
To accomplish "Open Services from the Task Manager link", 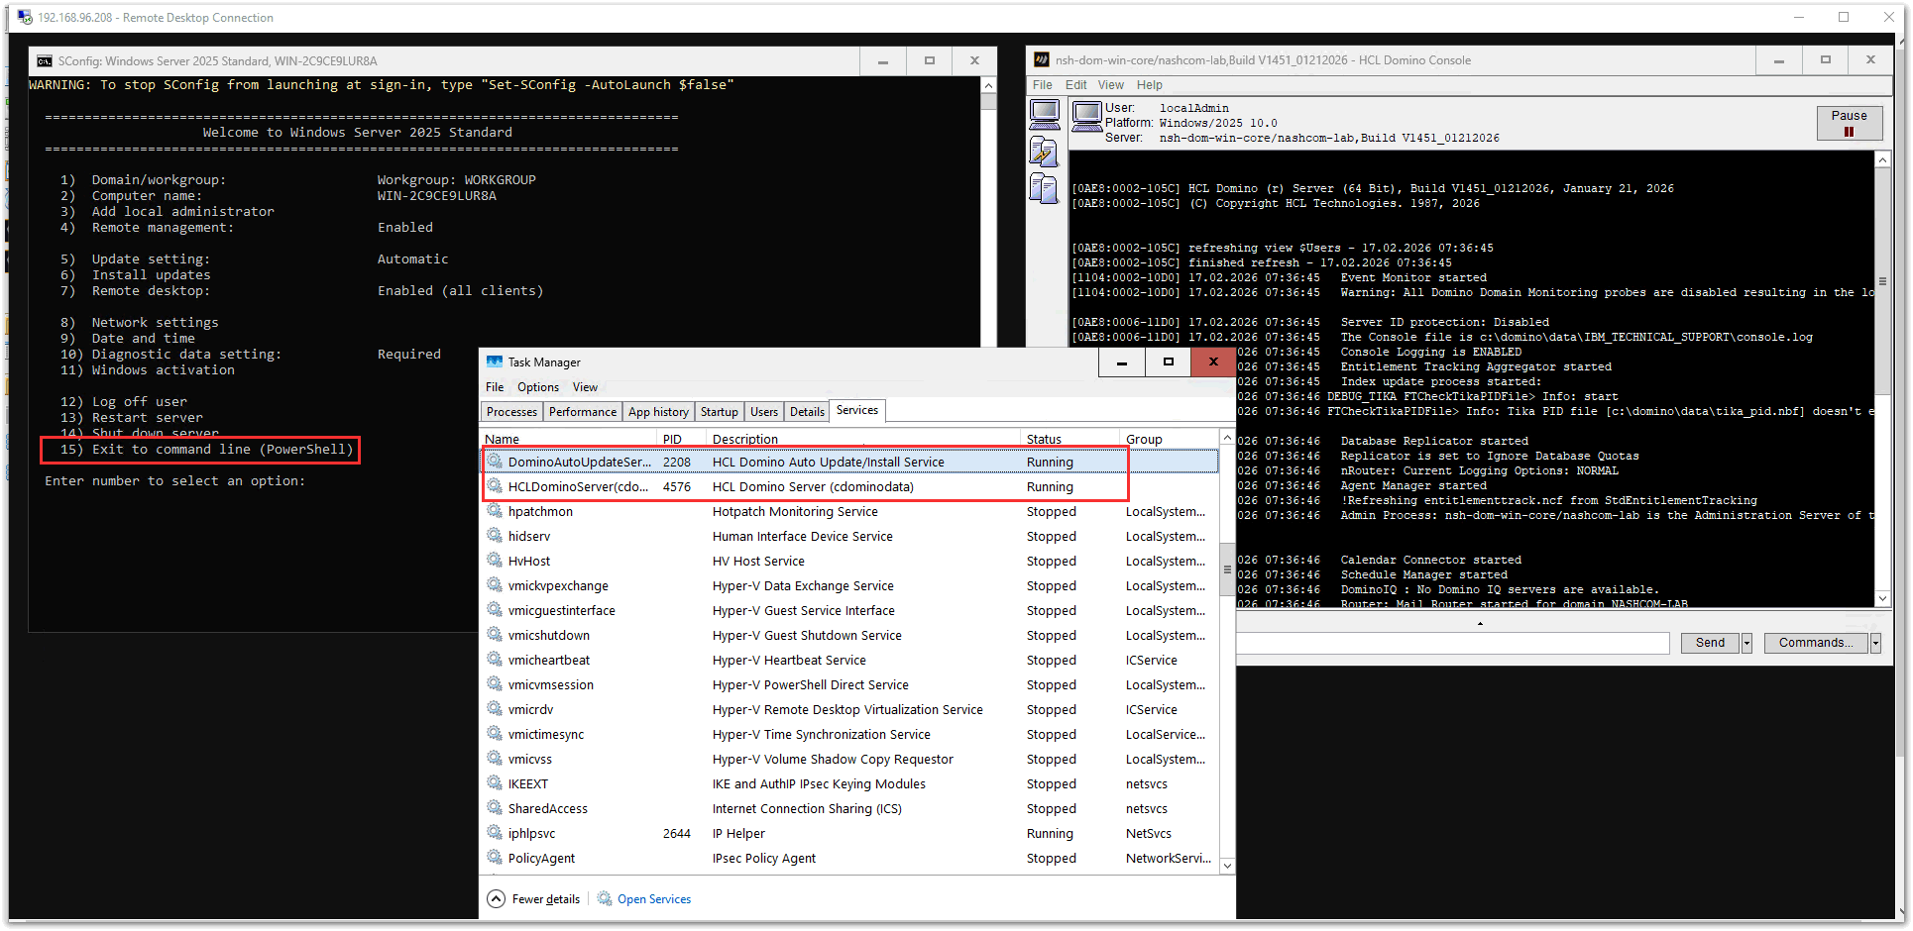I will tap(654, 898).
